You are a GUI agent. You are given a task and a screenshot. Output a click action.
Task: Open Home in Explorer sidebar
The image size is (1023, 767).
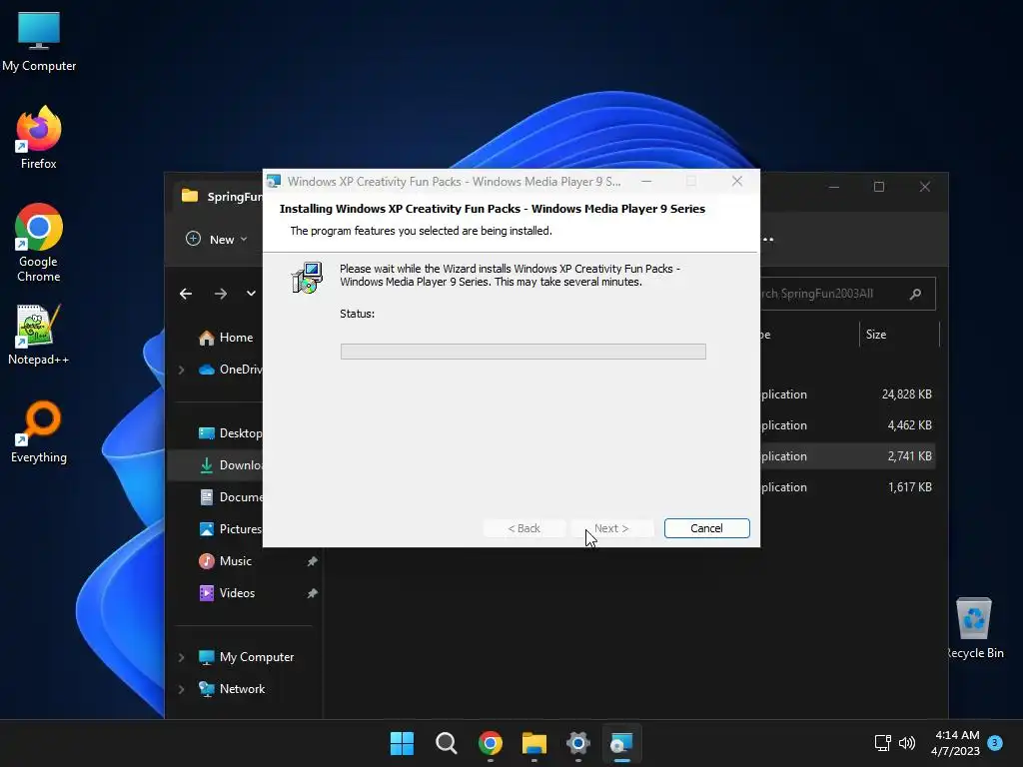point(225,338)
